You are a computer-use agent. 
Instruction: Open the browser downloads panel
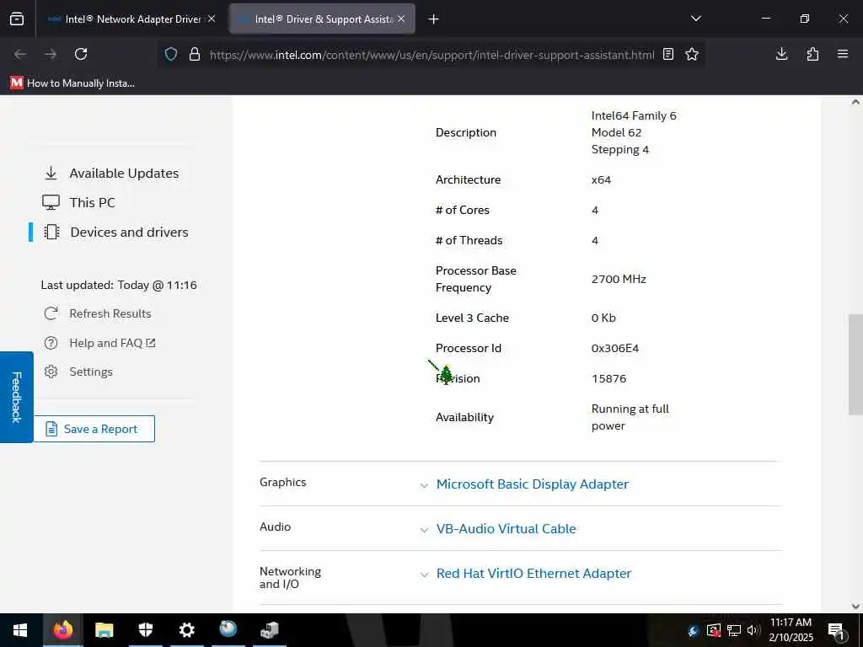(x=781, y=54)
